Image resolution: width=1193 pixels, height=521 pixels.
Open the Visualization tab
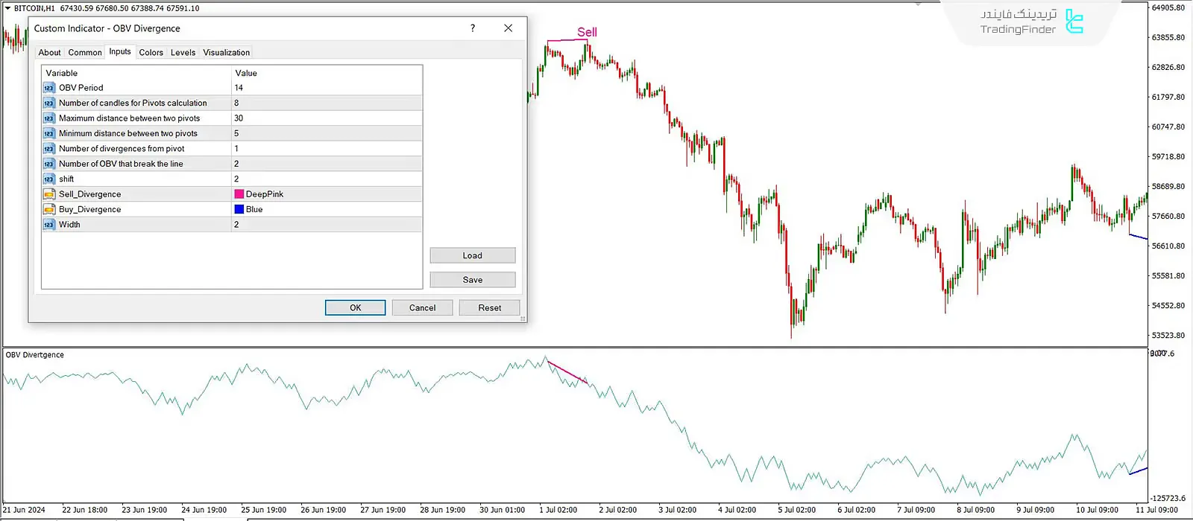pos(226,53)
